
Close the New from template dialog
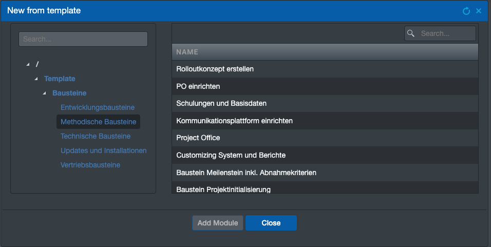click(x=479, y=11)
